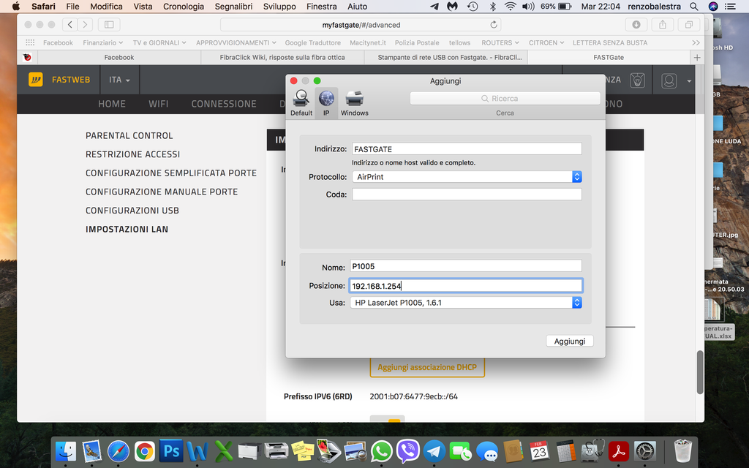Click Aggiungi associazione DHCP button
Image resolution: width=749 pixels, height=468 pixels.
[x=426, y=367]
